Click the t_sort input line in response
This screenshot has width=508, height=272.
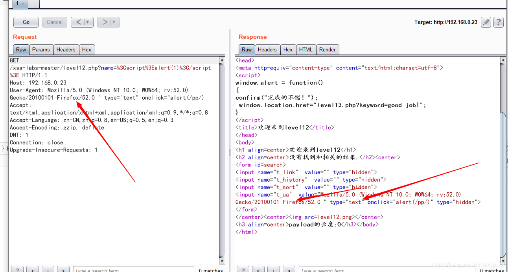pos(306,187)
